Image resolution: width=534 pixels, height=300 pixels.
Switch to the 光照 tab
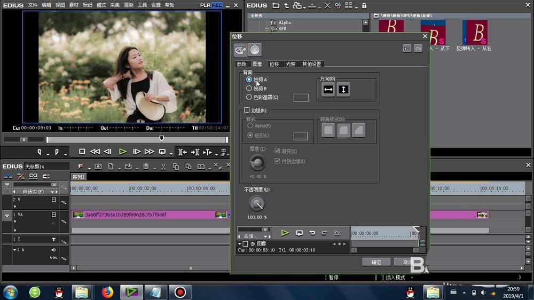[x=290, y=64]
